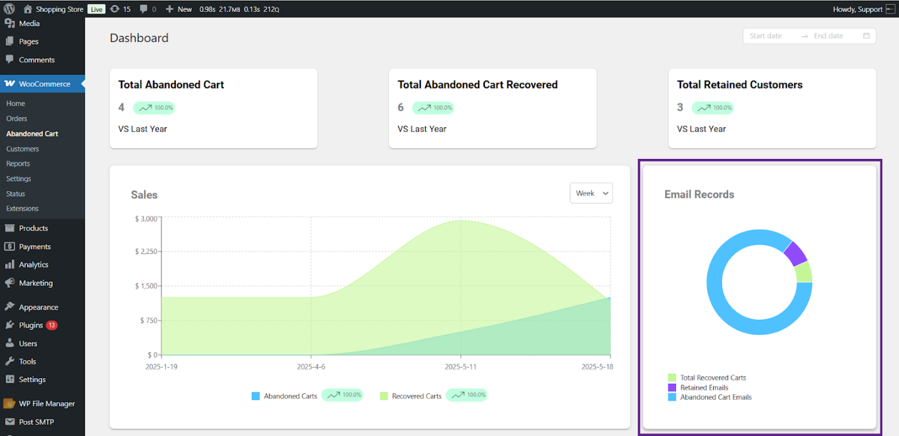Open the updates icon showing 15
899x436 pixels.
(x=114, y=9)
